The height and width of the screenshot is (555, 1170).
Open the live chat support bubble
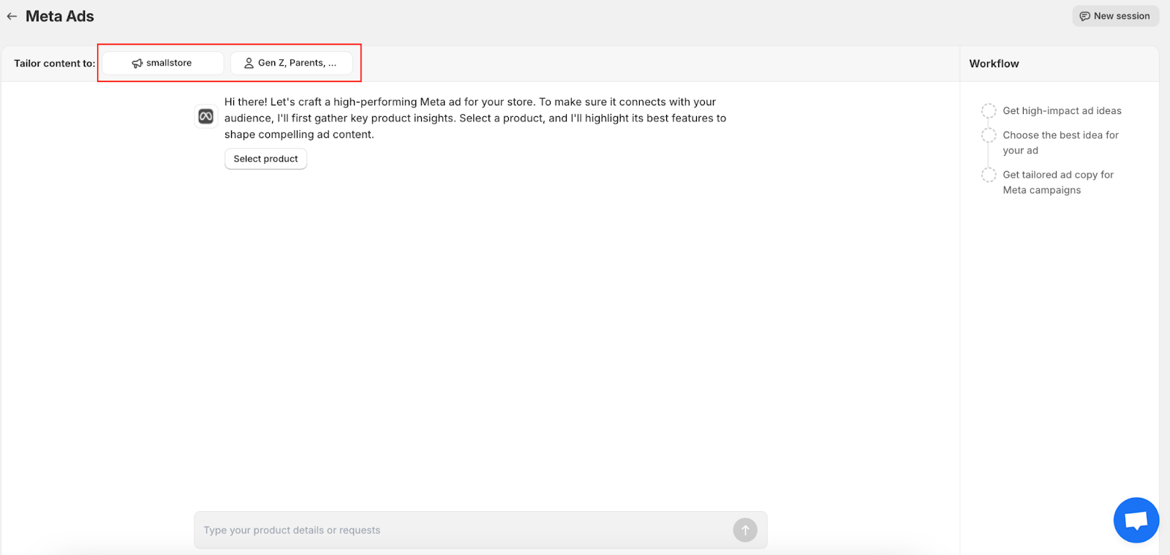coord(1136,520)
